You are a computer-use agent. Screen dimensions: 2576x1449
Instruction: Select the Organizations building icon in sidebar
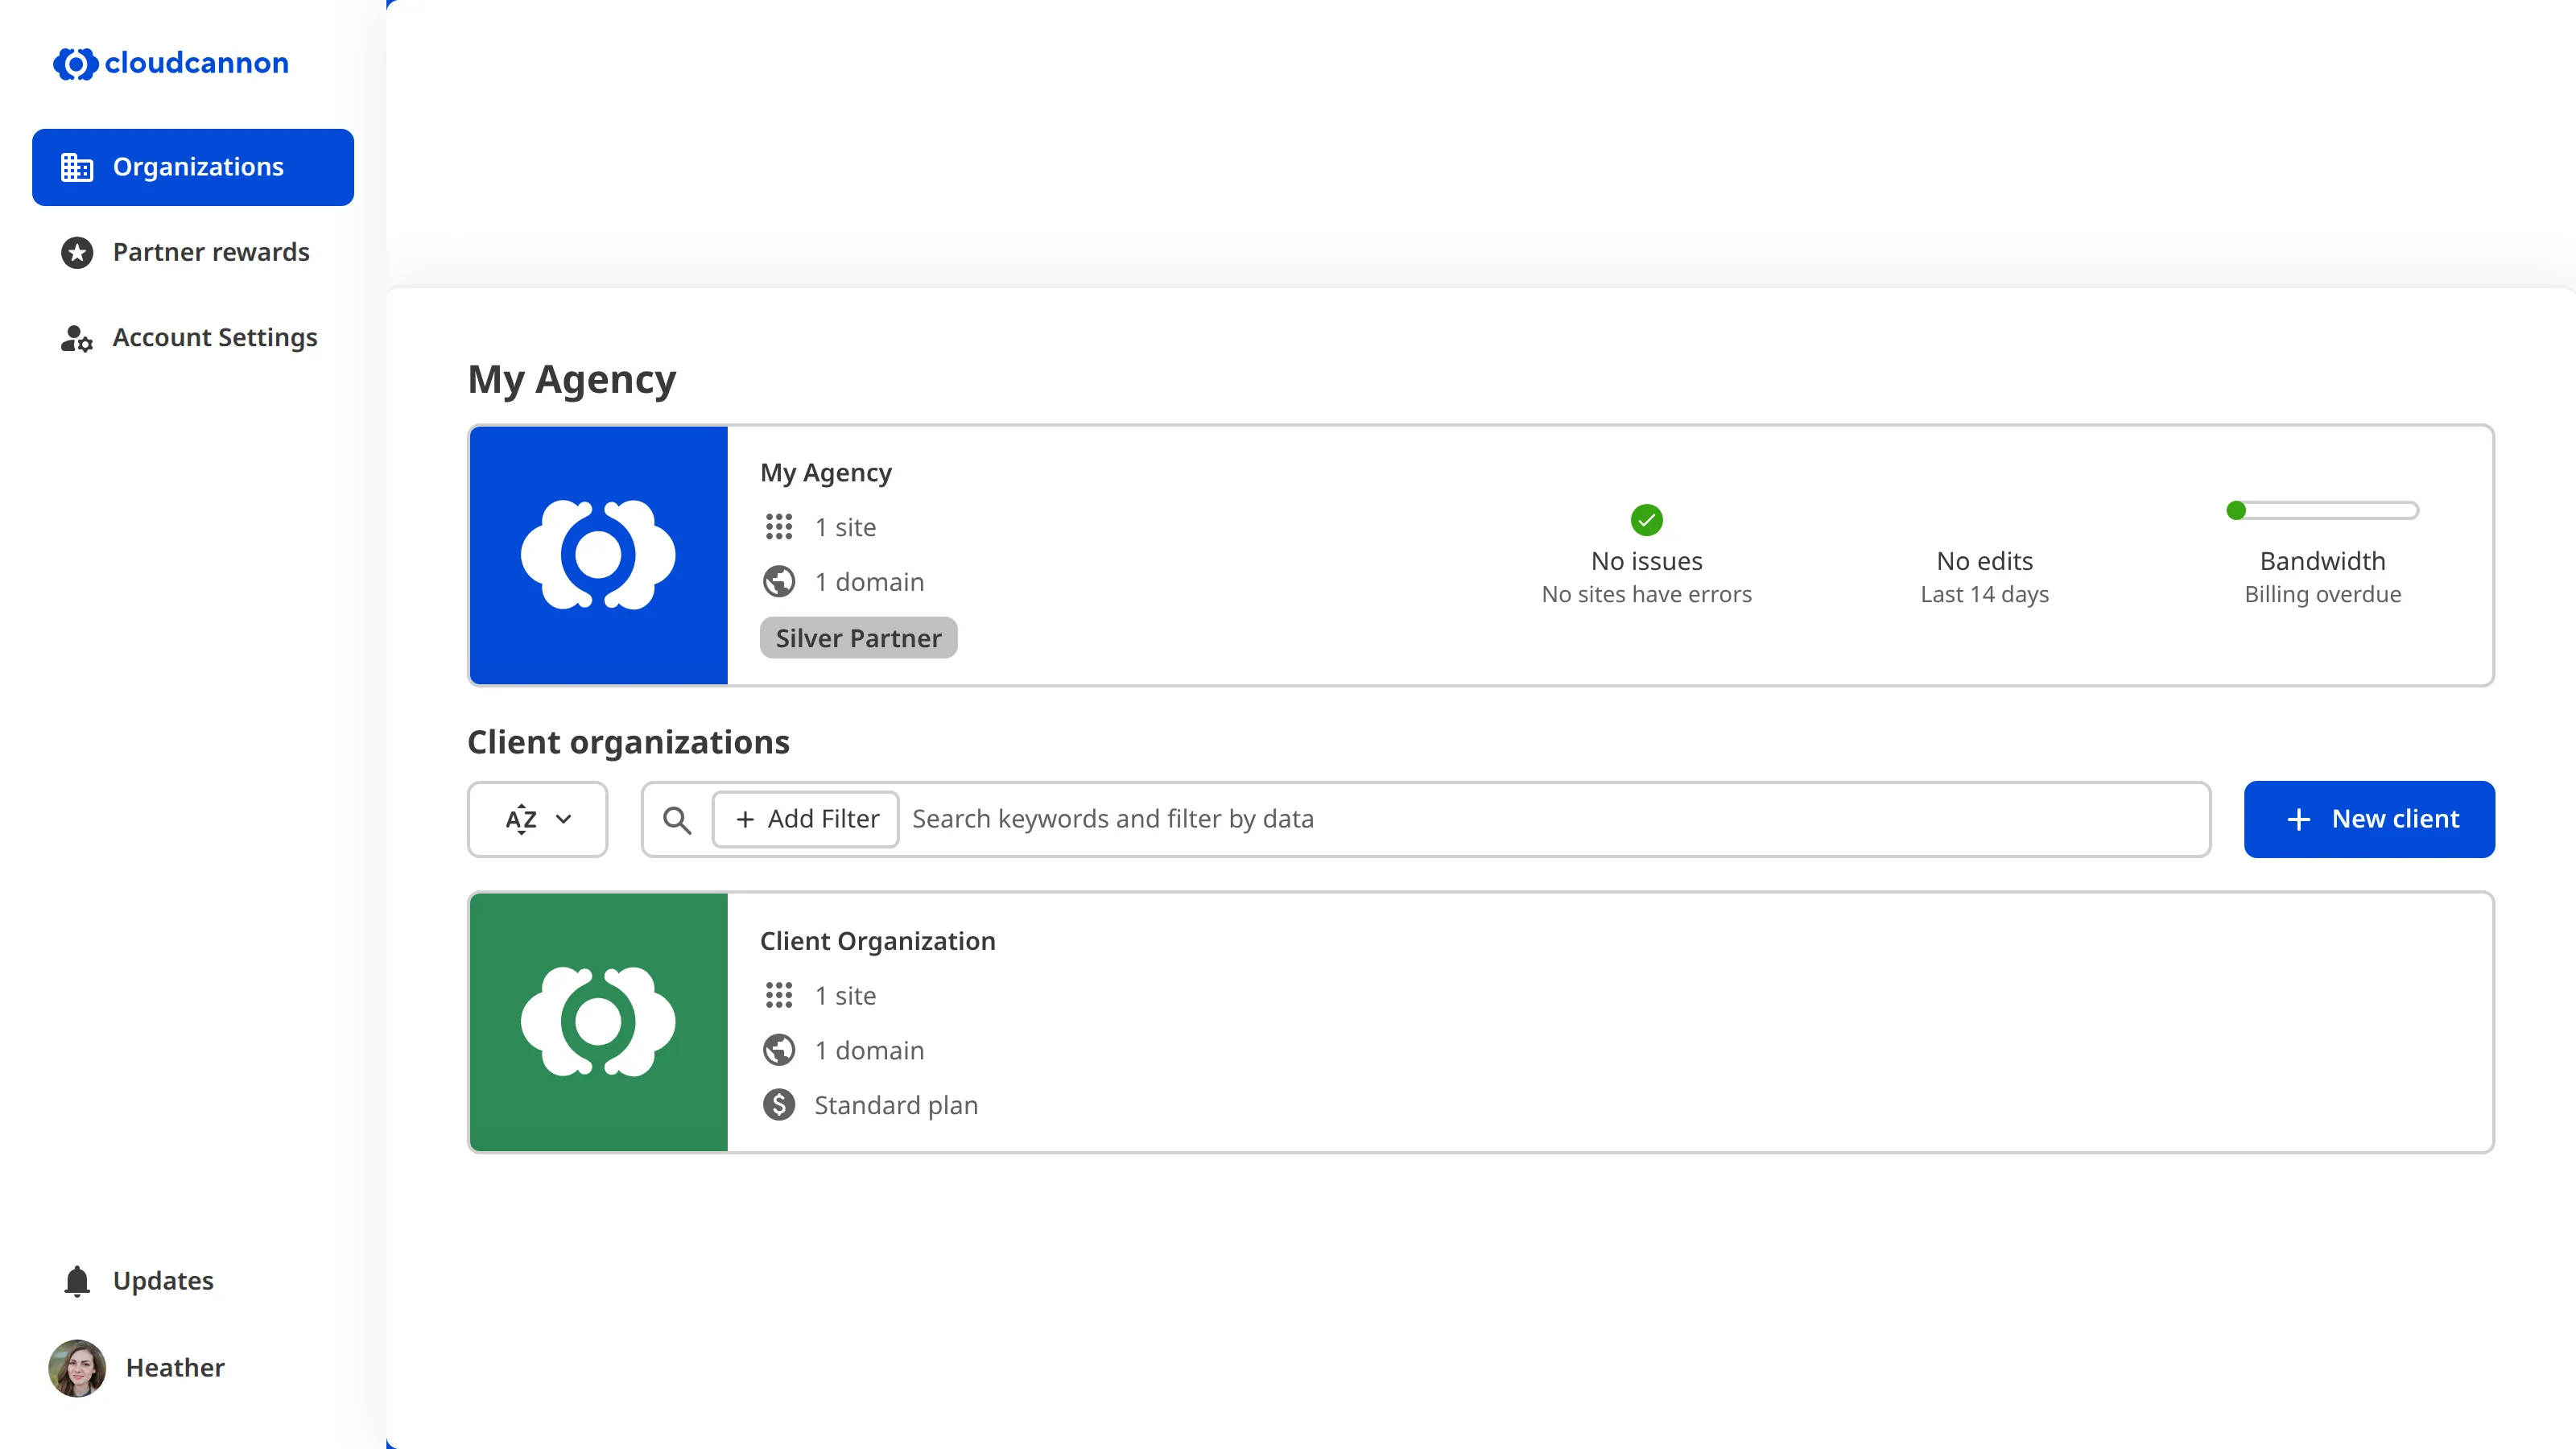[x=76, y=167]
